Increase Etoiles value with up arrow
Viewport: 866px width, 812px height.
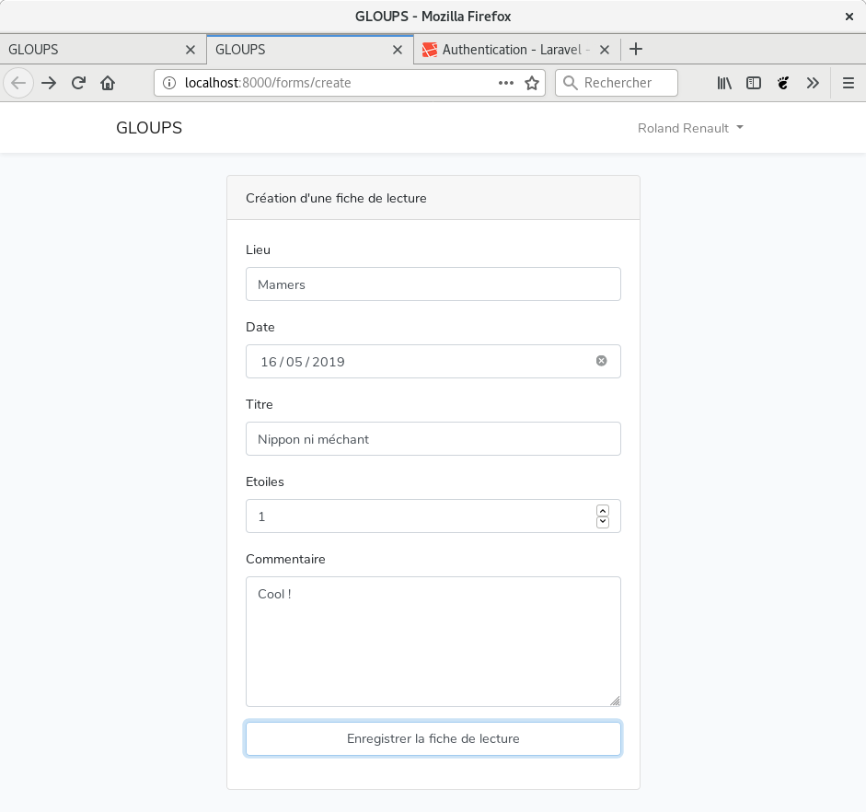[603, 510]
